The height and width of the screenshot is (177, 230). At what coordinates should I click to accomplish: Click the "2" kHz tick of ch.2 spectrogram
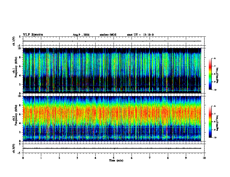pyautogui.click(x=20, y=132)
